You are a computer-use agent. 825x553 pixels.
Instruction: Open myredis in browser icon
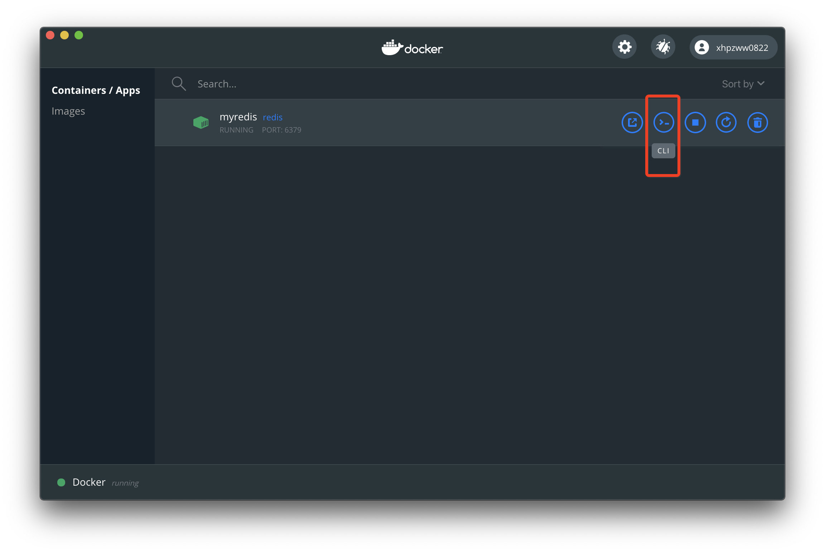tap(632, 122)
